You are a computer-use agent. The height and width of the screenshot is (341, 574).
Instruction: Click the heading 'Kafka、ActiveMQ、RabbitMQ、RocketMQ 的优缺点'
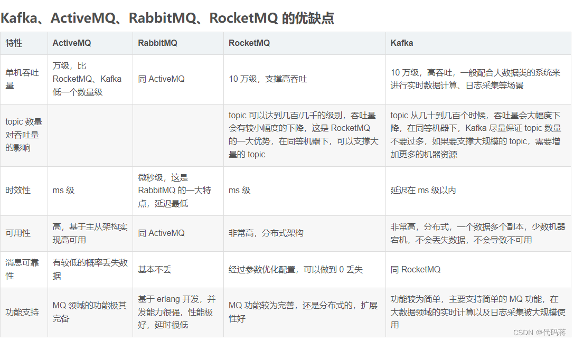click(x=167, y=18)
